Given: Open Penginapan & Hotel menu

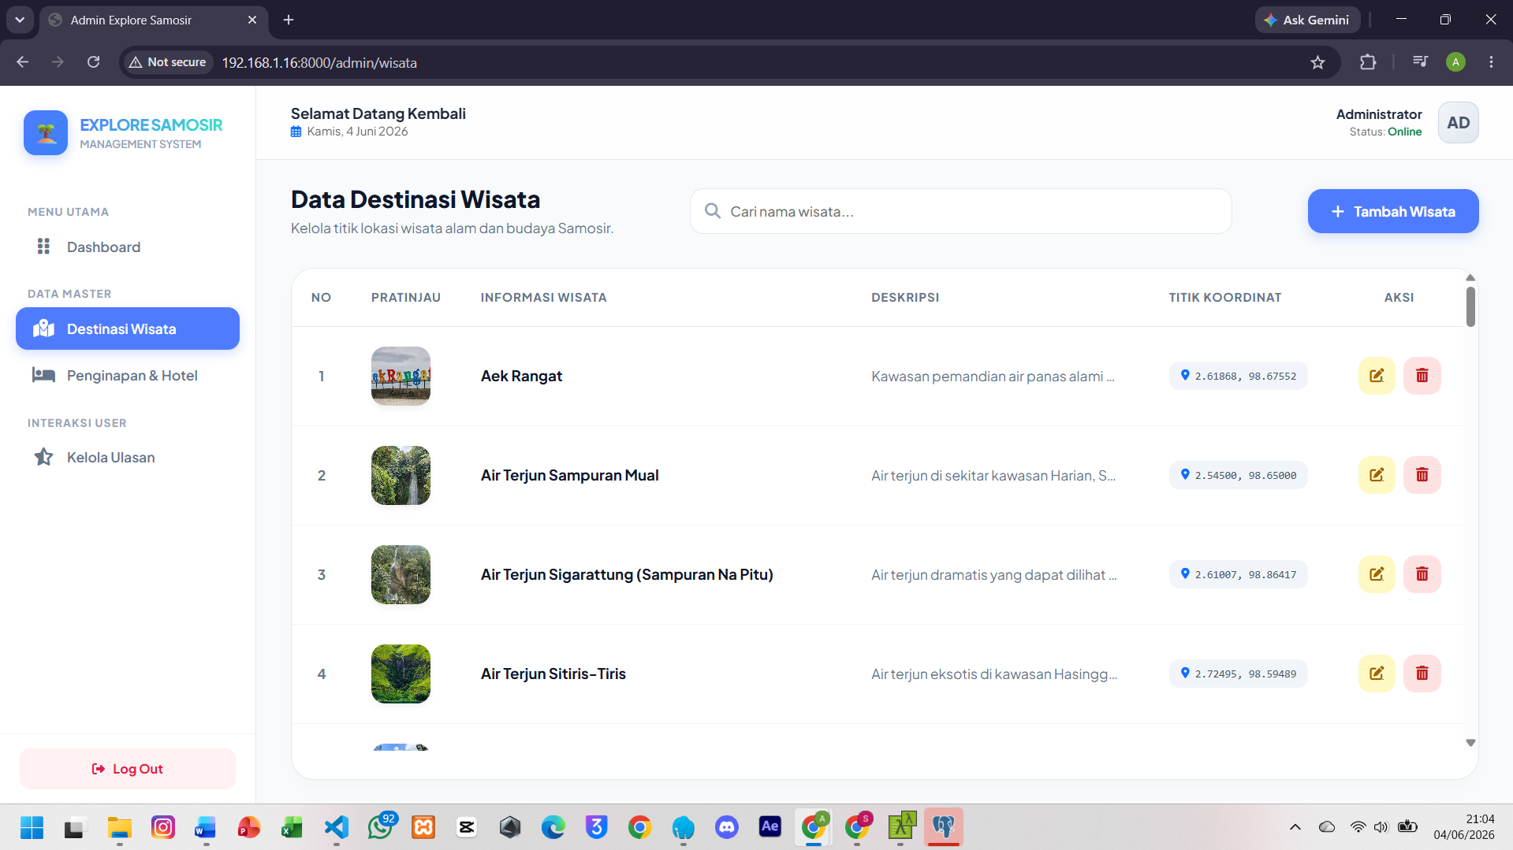Looking at the screenshot, I should pyautogui.click(x=128, y=376).
